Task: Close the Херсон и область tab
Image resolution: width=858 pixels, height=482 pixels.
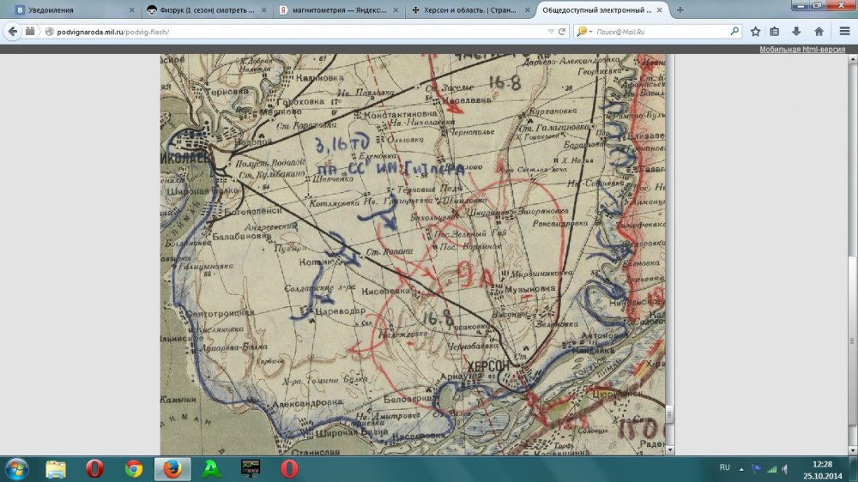Action: point(526,10)
